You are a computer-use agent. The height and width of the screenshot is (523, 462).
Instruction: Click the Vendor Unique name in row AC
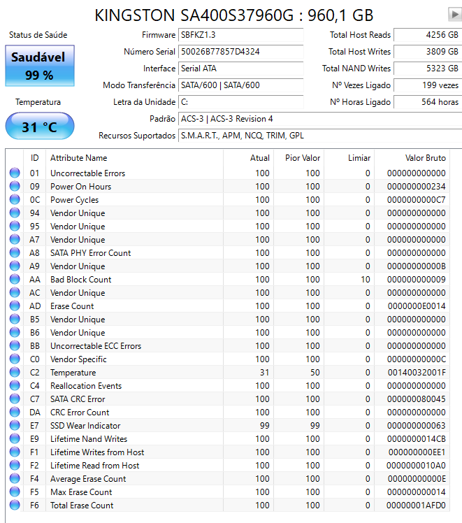(78, 293)
